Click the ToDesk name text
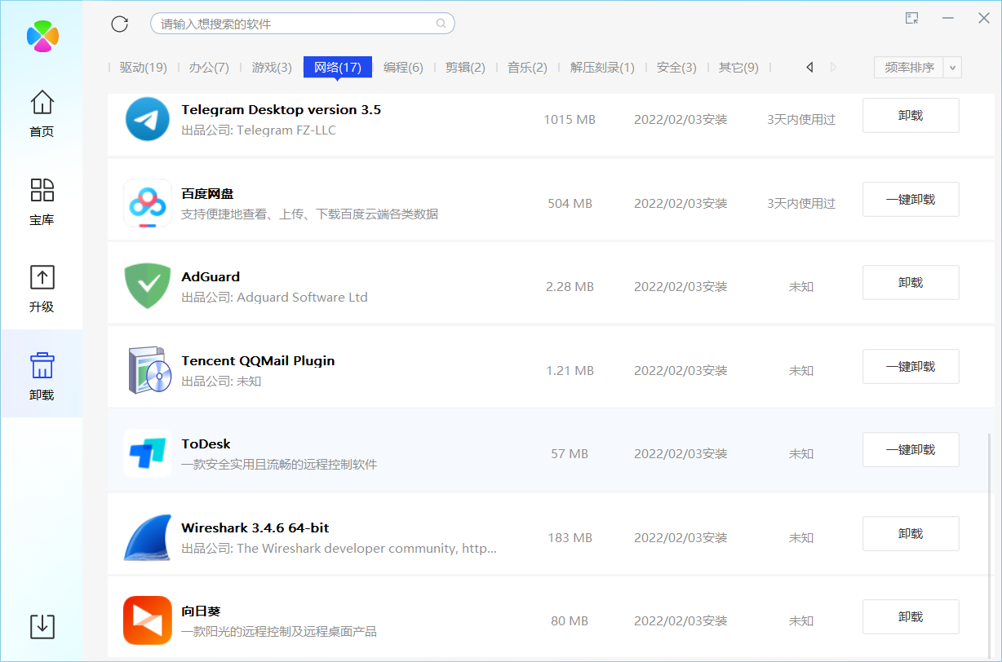1002x662 pixels. [206, 444]
